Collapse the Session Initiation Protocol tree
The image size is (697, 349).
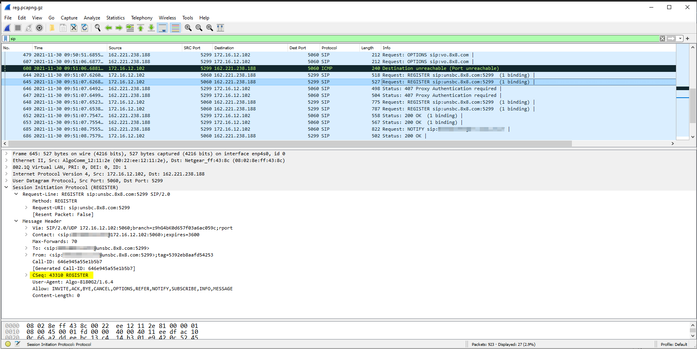pyautogui.click(x=6, y=187)
